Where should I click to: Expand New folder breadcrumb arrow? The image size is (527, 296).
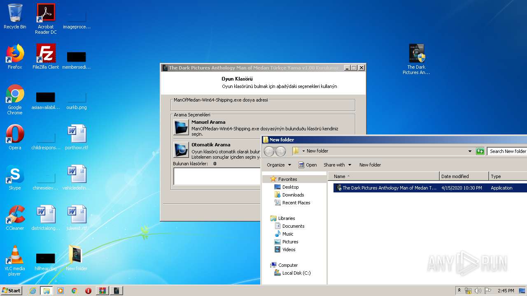[303, 151]
